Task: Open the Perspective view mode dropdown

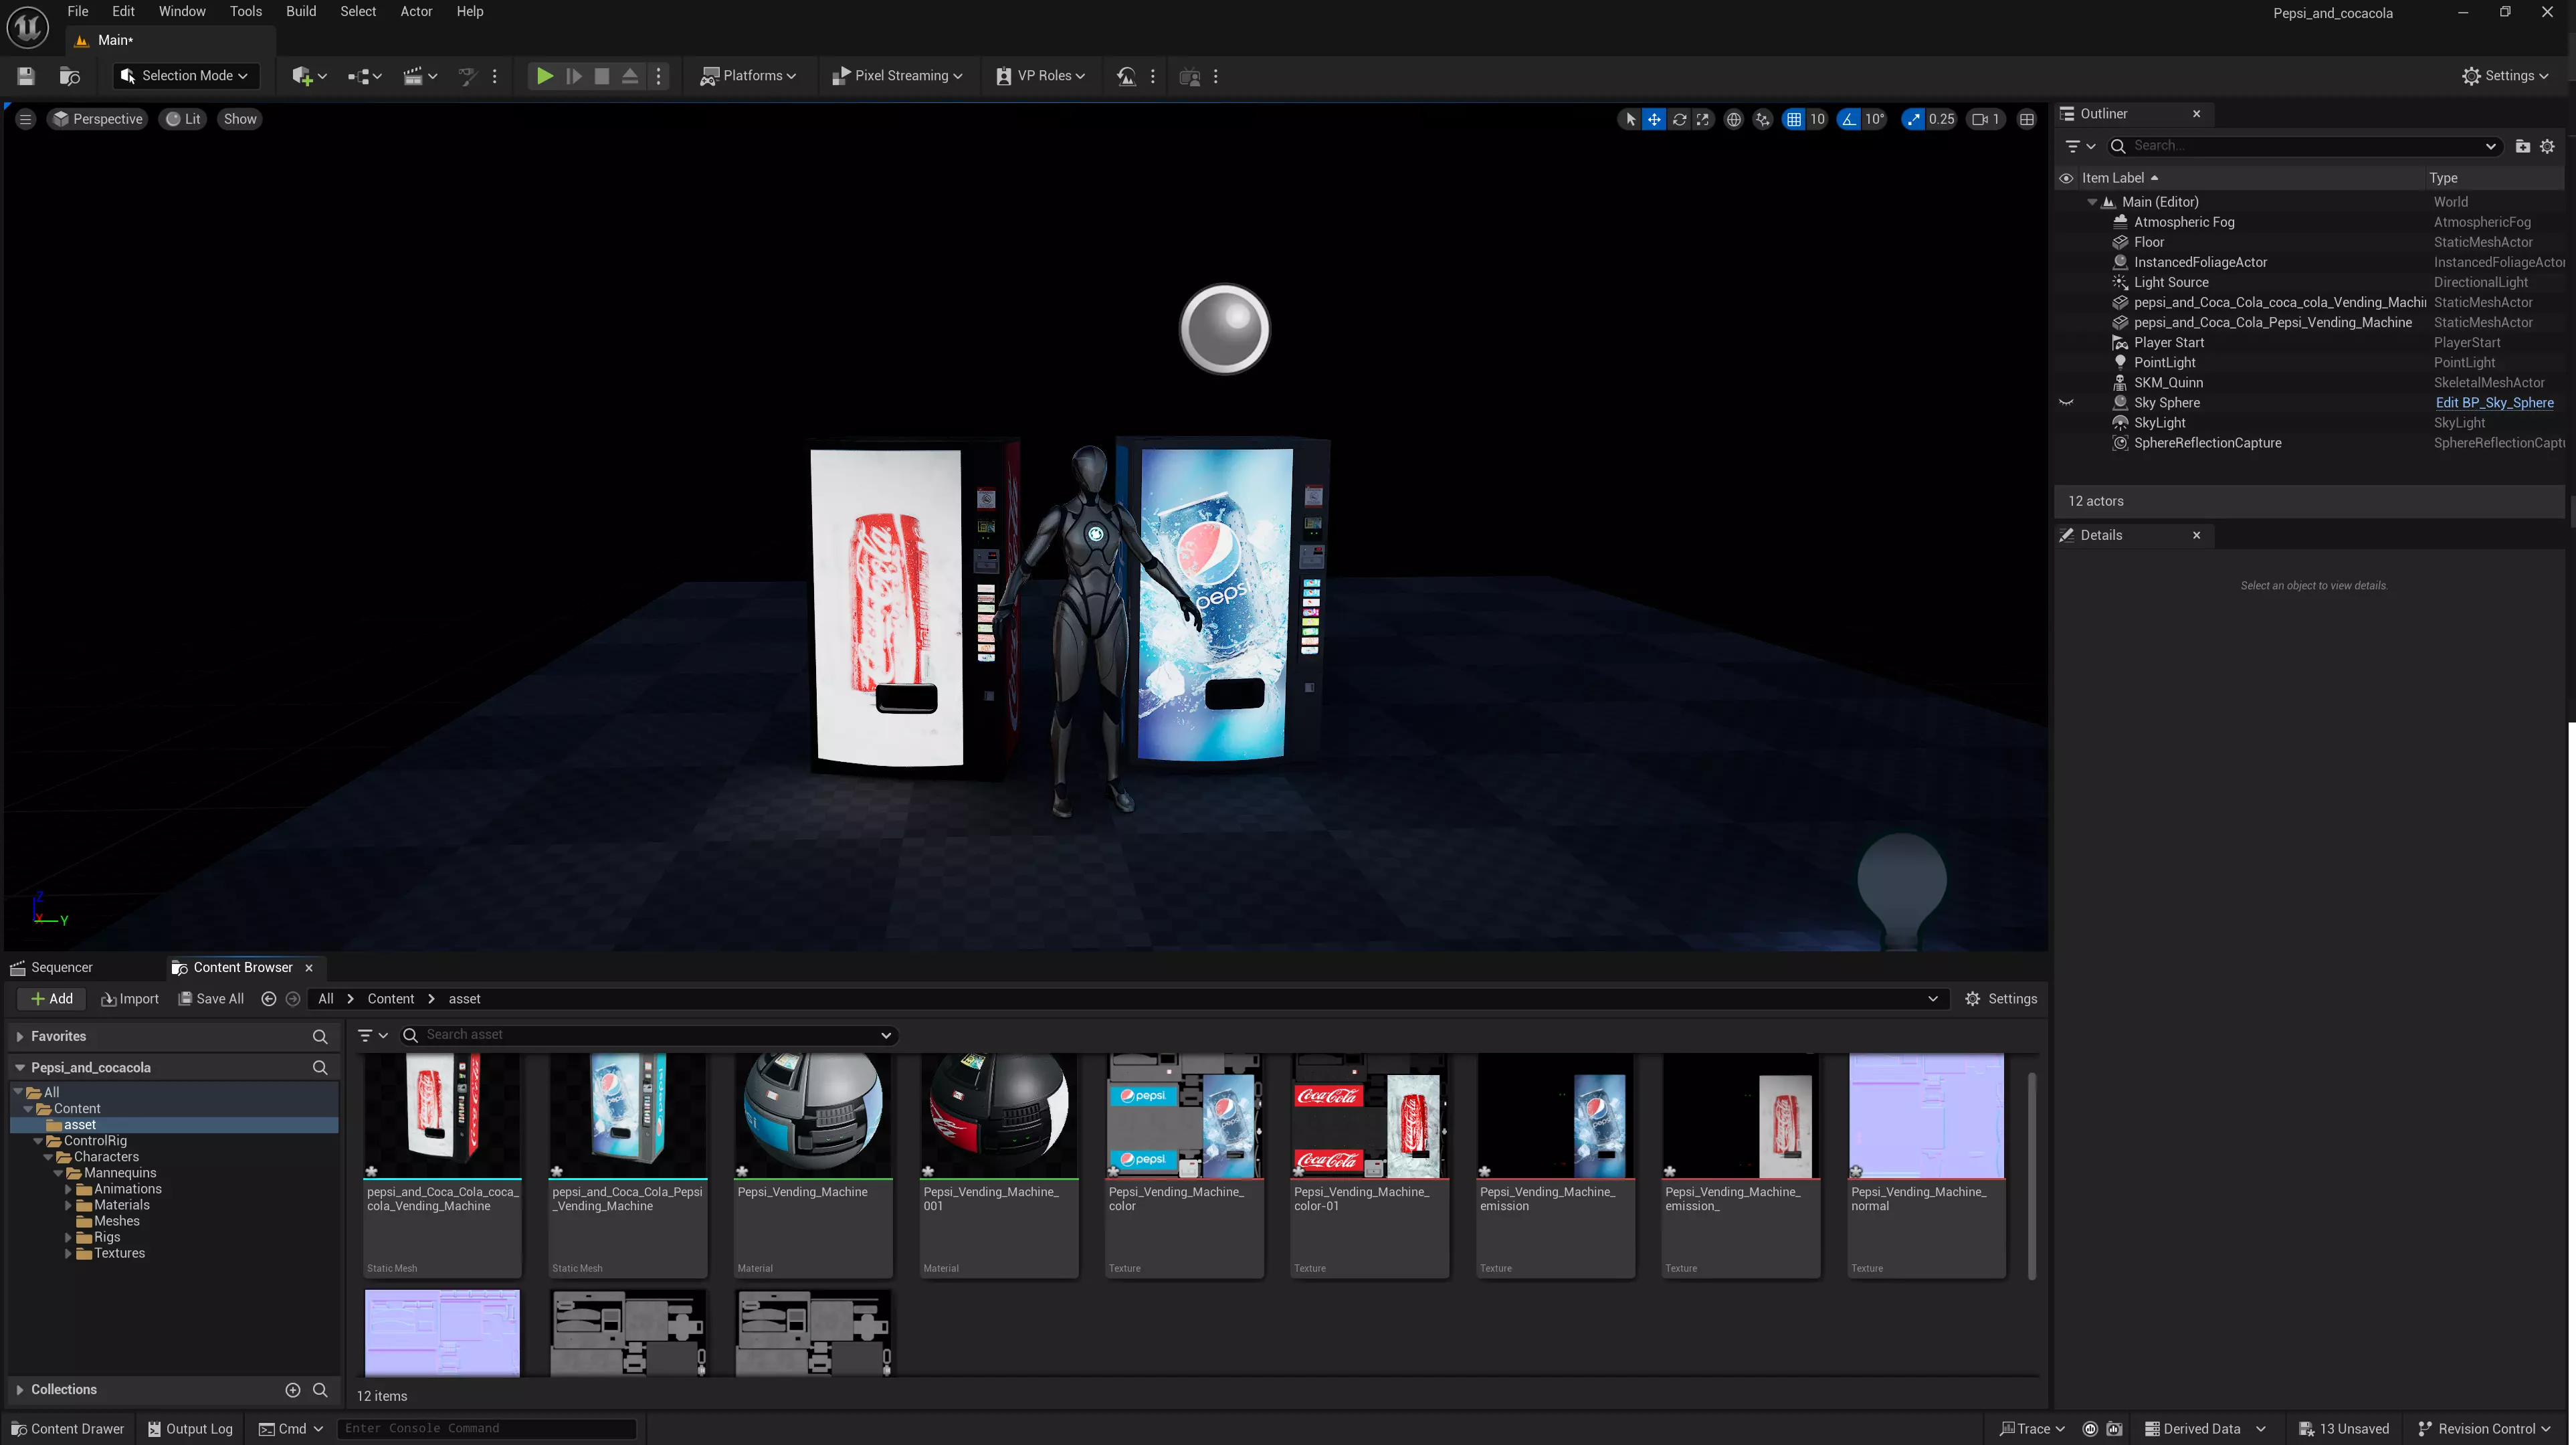Action: pos(97,119)
